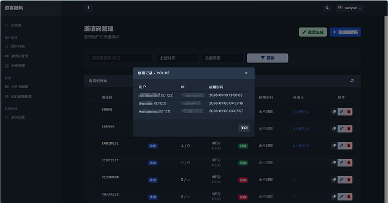This screenshot has width=388, height=203.
Task: Edit the YOUKE invite code with the pencil icon
Action: [x=341, y=112]
